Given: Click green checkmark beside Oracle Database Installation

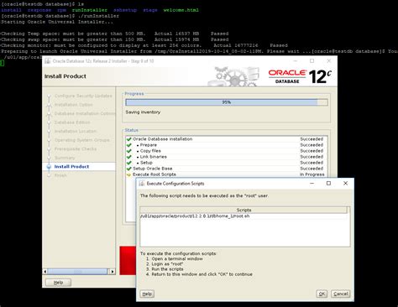Looking at the screenshot, I should click(x=129, y=139).
